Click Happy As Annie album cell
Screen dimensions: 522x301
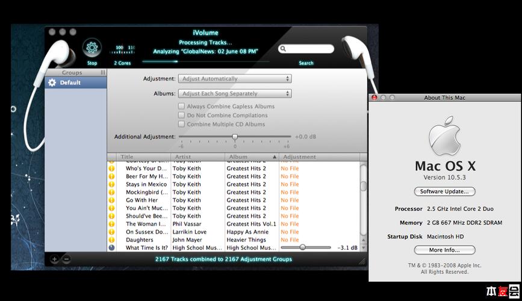[x=247, y=232]
